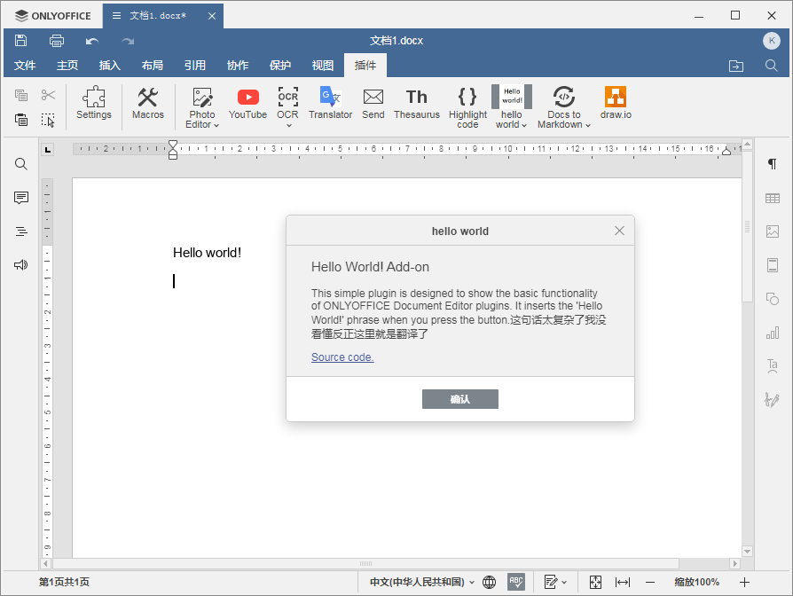This screenshot has width=793, height=596.
Task: Open the Send mail plugin
Action: click(x=373, y=103)
